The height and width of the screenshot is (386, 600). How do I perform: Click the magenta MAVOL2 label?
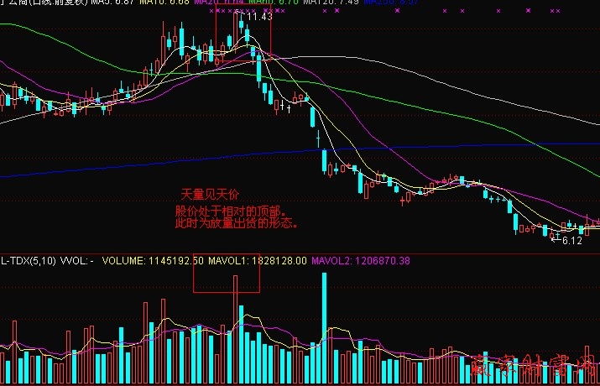[x=360, y=261]
